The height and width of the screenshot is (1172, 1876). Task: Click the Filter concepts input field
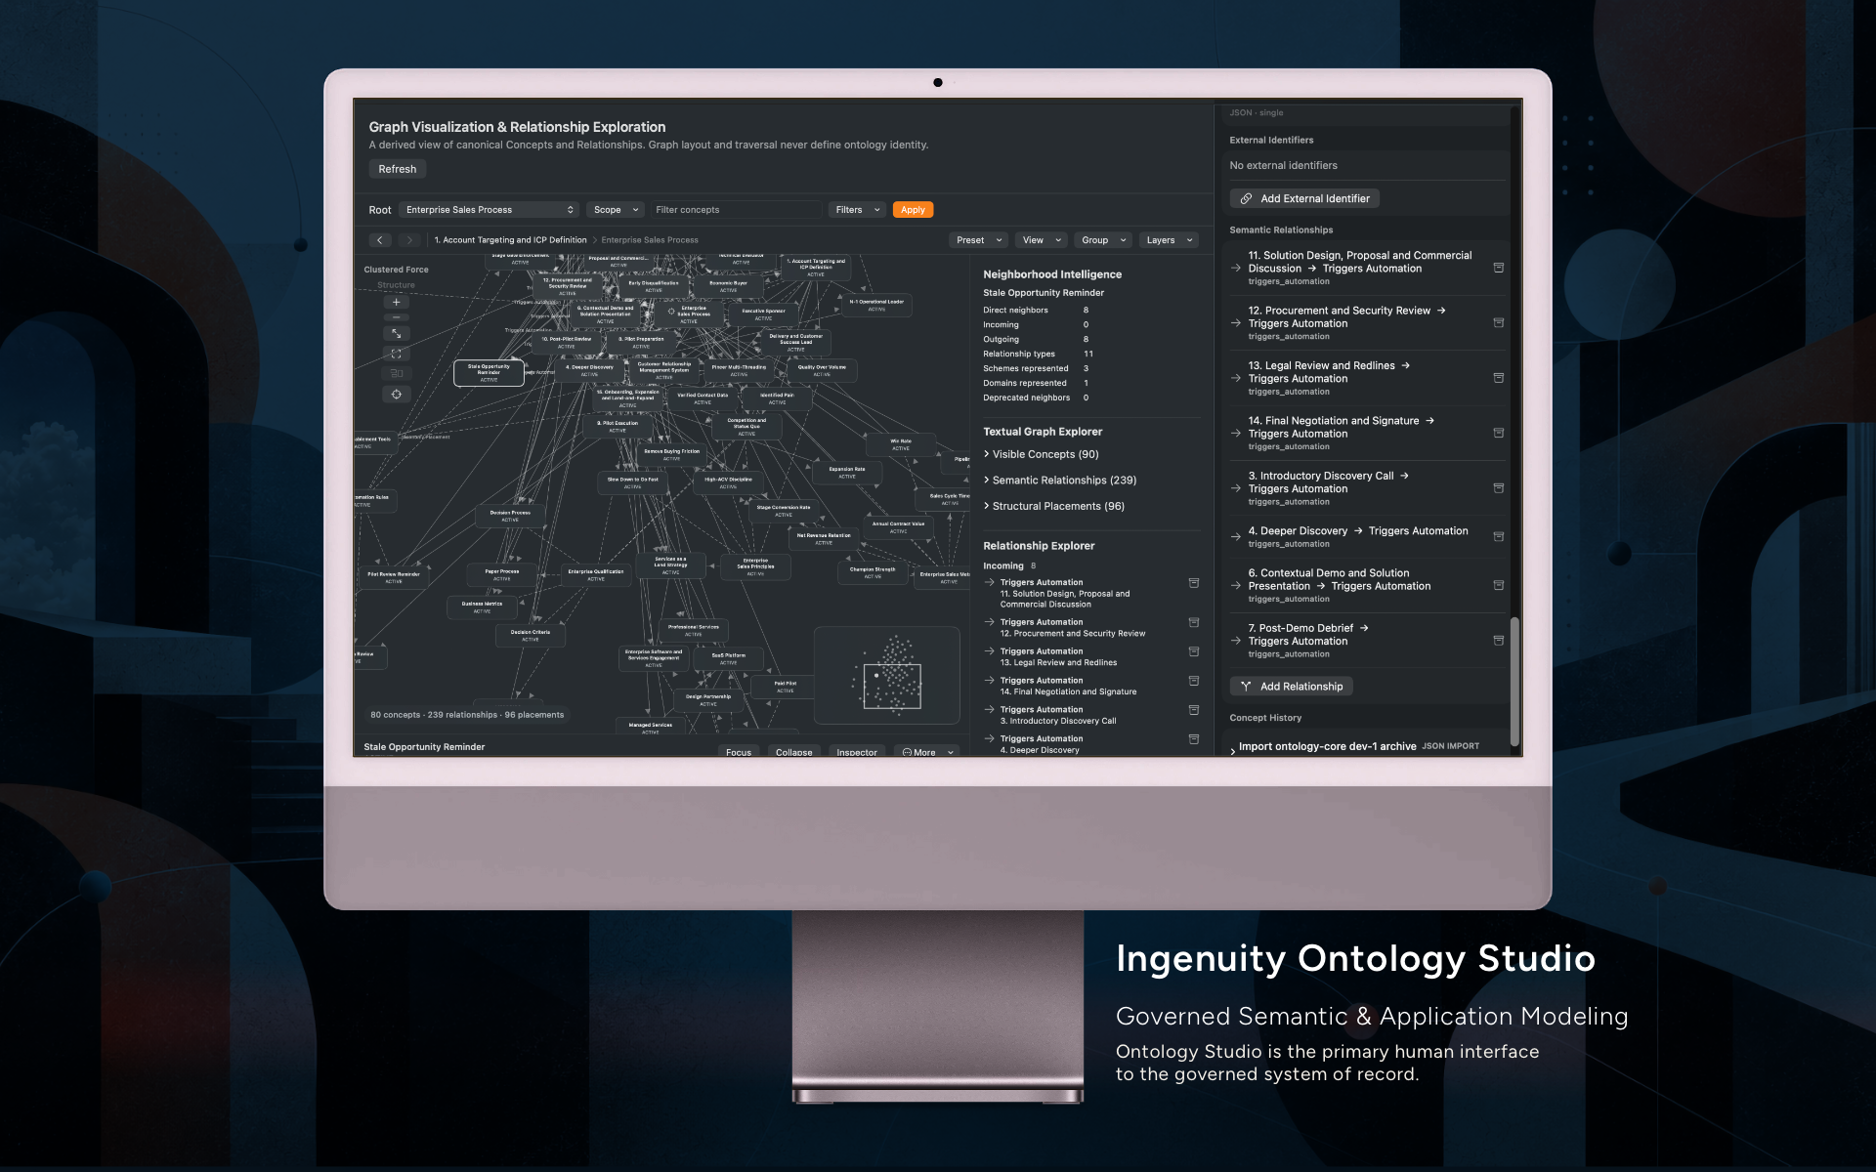pos(736,210)
